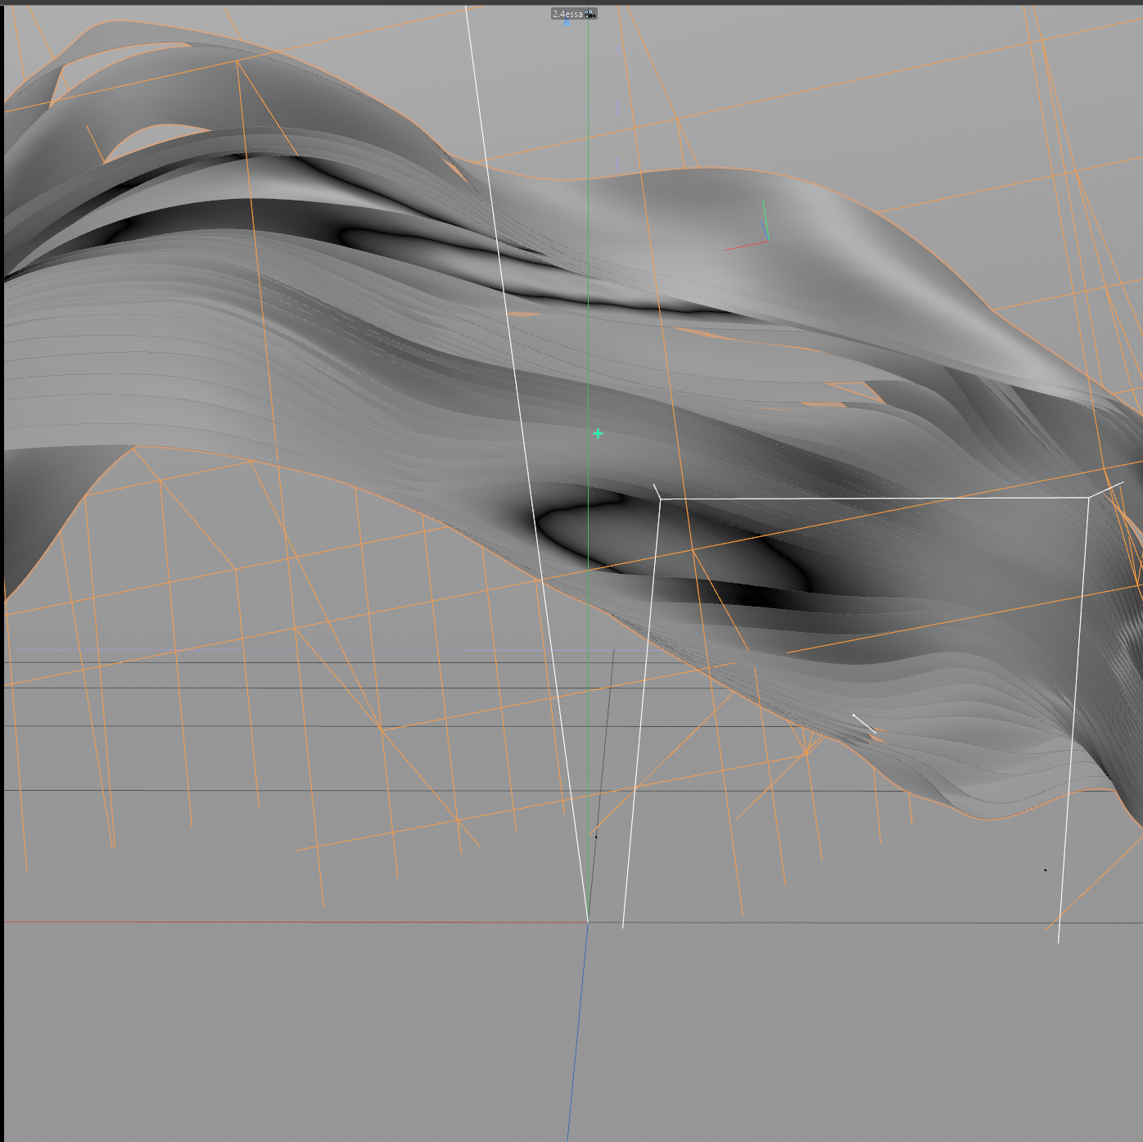Click the camera icon beside the 2.4essa label
Screen dimensions: 1143x1142
pos(590,14)
